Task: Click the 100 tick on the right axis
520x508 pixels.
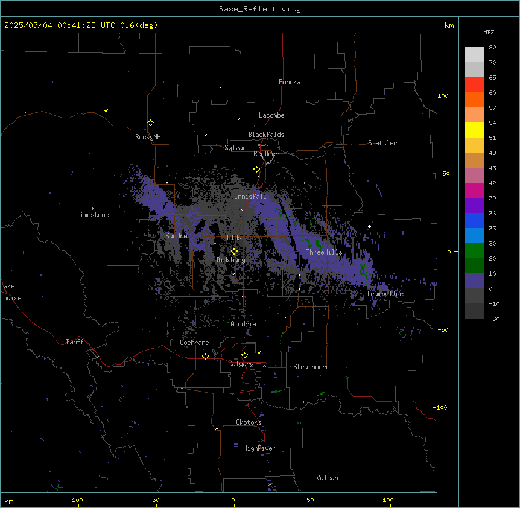Action: click(443, 95)
